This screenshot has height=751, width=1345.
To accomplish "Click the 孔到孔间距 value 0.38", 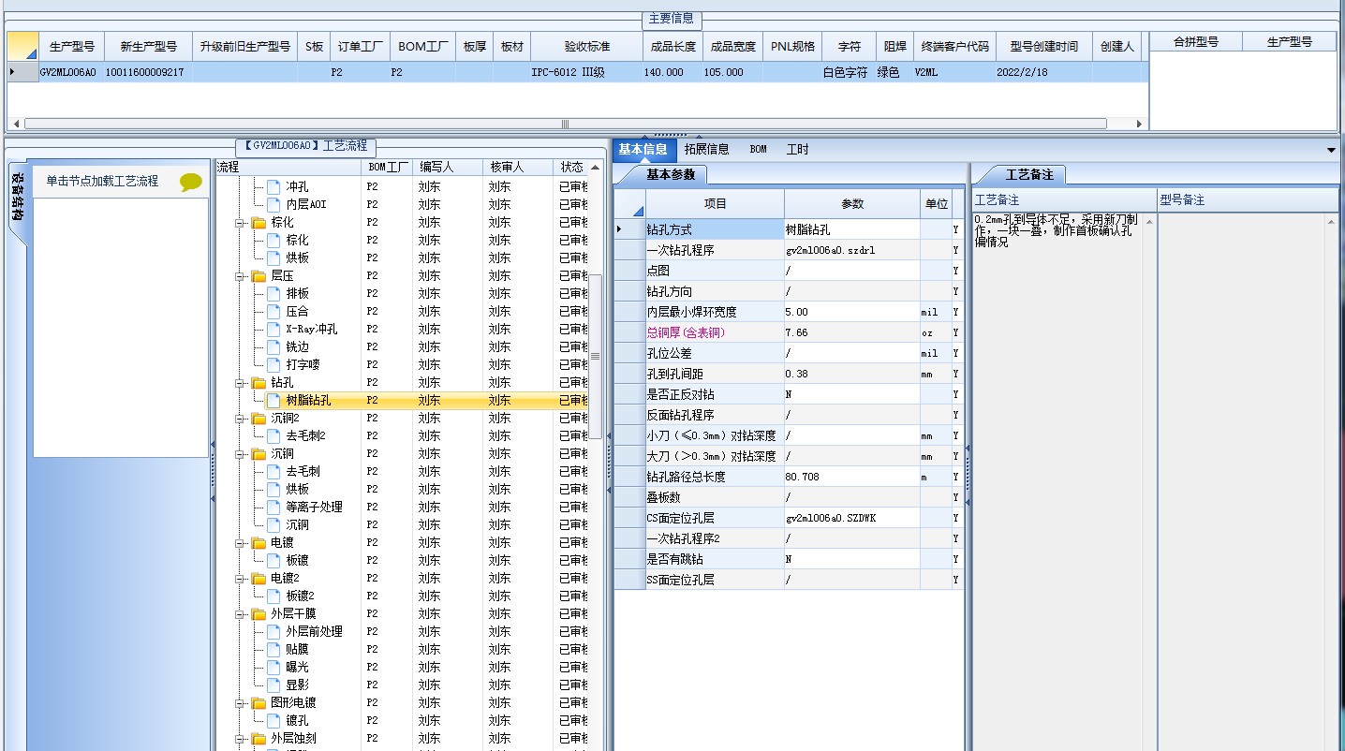I will (x=851, y=374).
